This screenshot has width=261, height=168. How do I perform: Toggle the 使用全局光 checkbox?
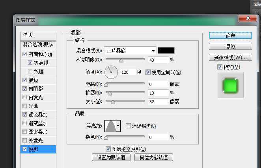[x=148, y=72]
